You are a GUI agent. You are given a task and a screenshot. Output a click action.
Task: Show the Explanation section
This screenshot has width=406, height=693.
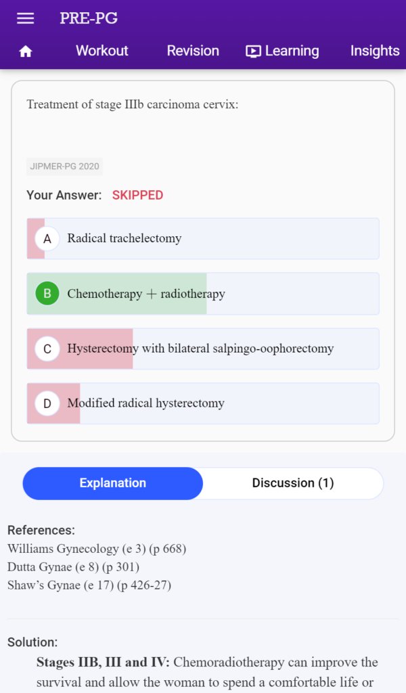pyautogui.click(x=112, y=483)
